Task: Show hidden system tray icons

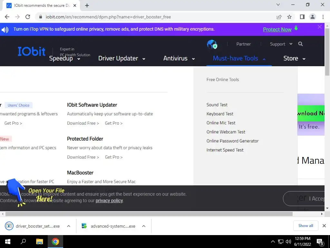Action: tap(273, 242)
